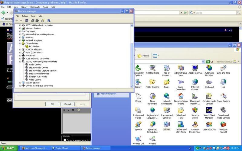
Task: Click the Bold formatting button in post editor
Action: point(64,110)
